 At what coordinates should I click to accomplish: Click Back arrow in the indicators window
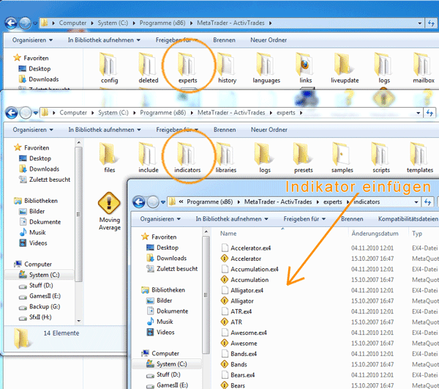coord(139,201)
